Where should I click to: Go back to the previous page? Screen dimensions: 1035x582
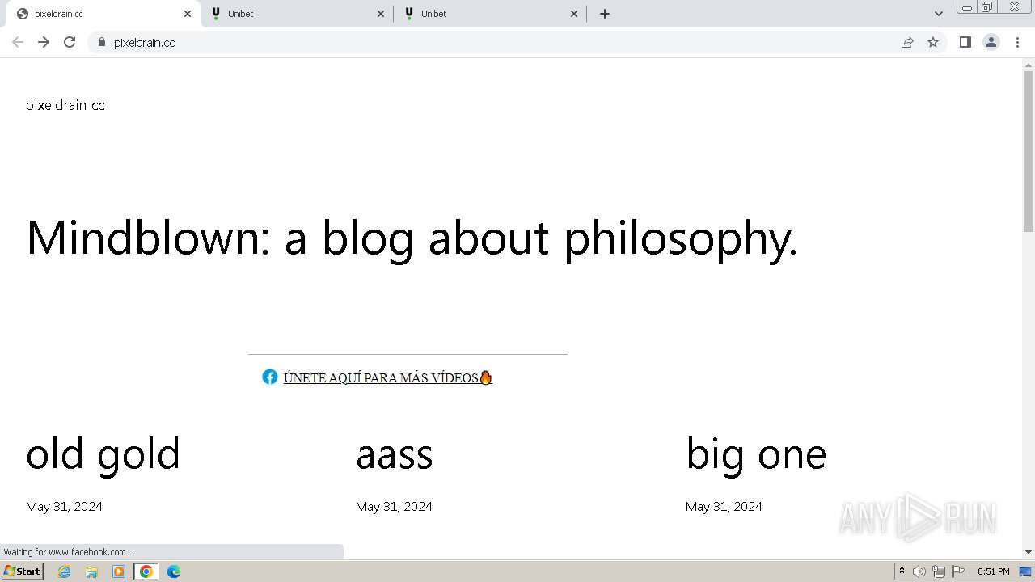click(18, 42)
